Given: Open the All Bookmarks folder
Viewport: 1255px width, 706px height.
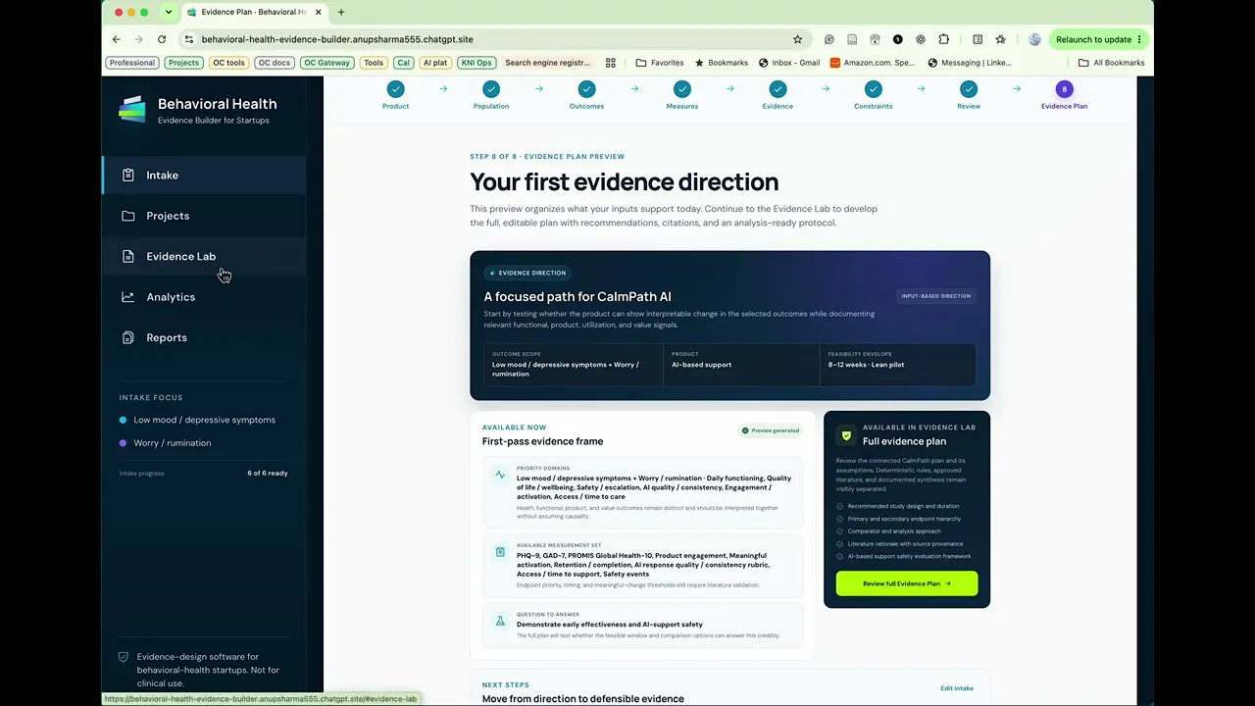Looking at the screenshot, I should (x=1111, y=63).
